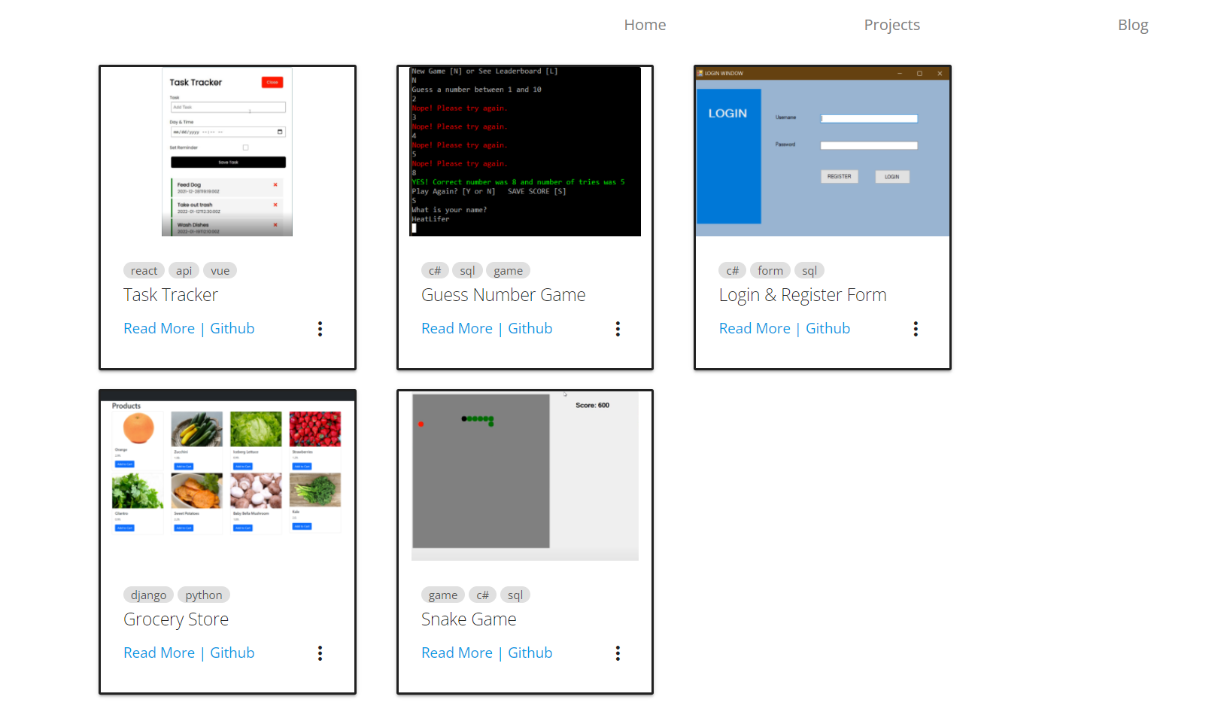Open the Guess Number Game three-dot menu
This screenshot has width=1230, height=718.
618,329
